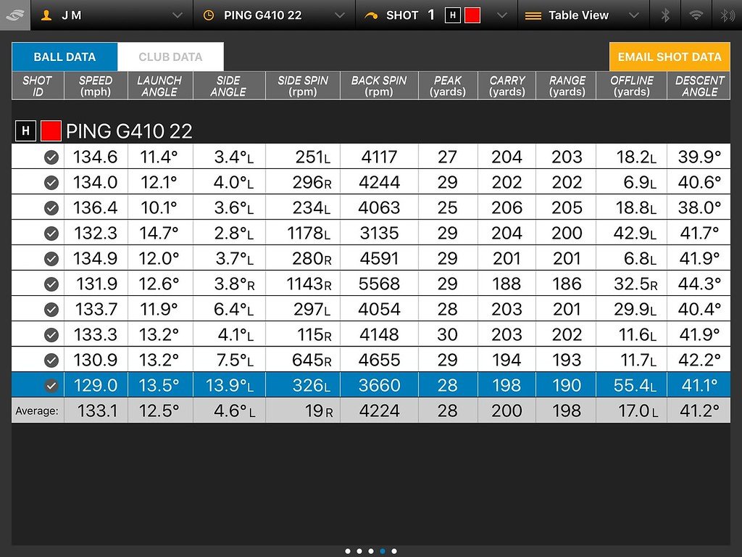Select the average back spin 4224
This screenshot has height=557, width=742.
(x=379, y=410)
